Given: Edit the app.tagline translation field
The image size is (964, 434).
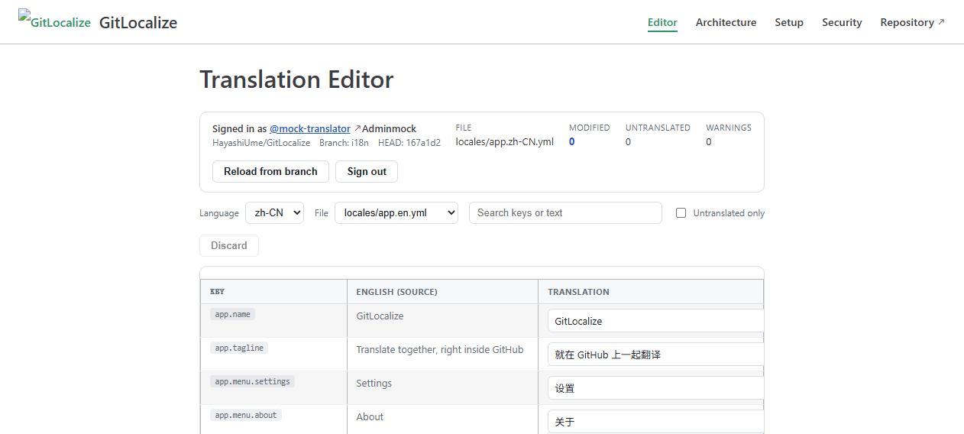Looking at the screenshot, I should click(655, 355).
